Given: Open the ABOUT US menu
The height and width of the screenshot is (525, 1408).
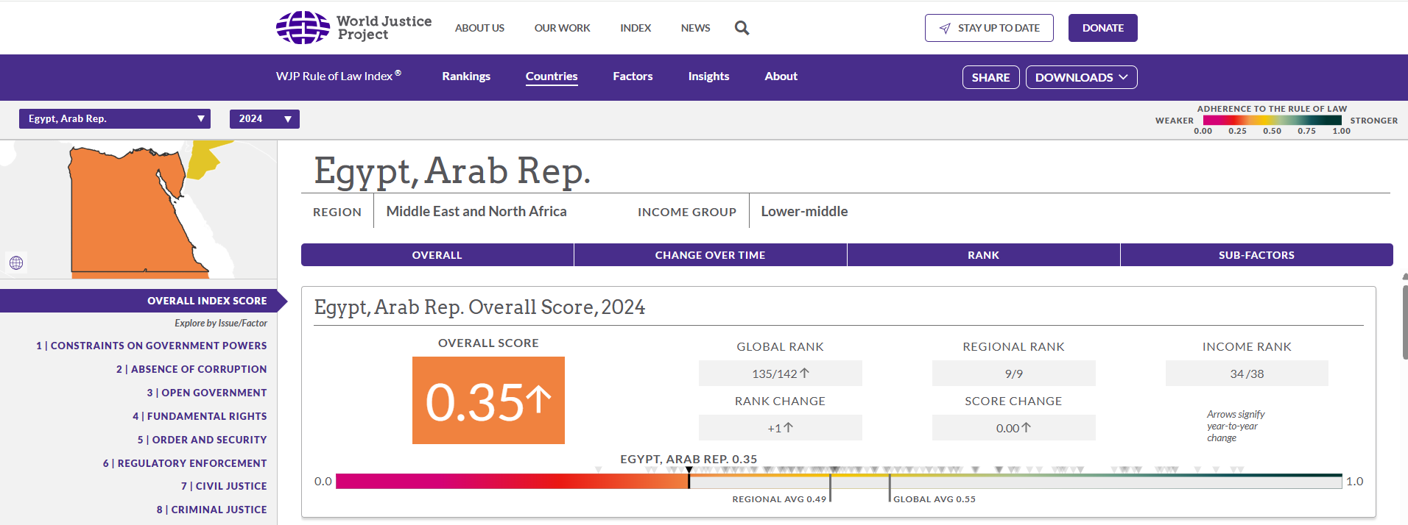Looking at the screenshot, I should tap(479, 28).
